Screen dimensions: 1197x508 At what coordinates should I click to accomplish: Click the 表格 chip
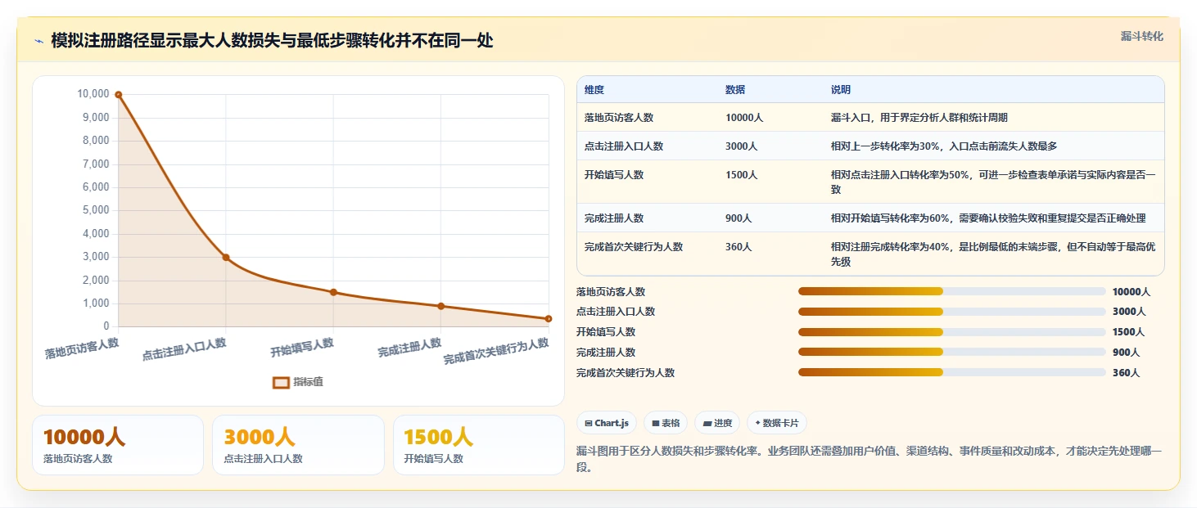pos(666,423)
